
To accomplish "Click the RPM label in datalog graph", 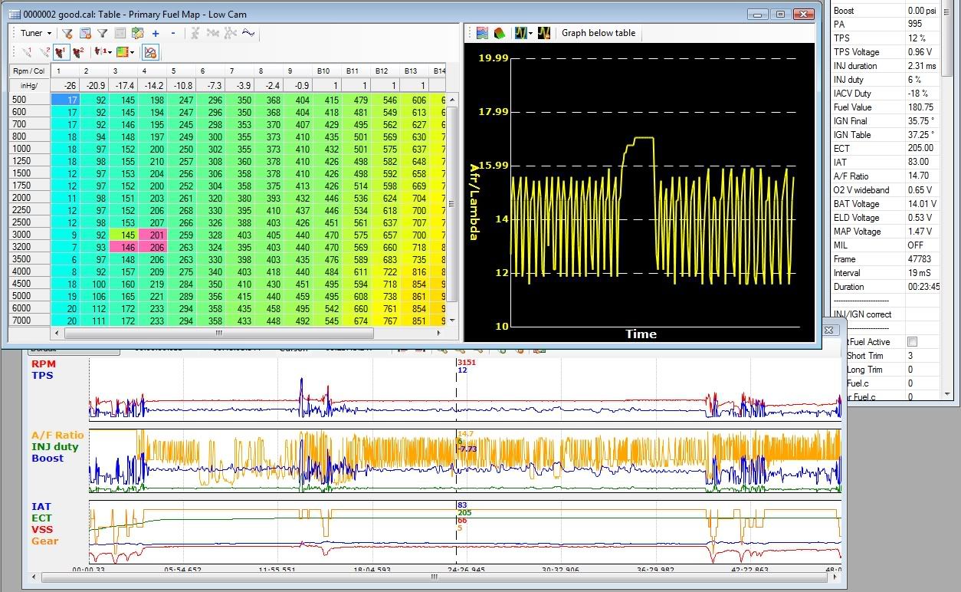I will pyautogui.click(x=43, y=363).
